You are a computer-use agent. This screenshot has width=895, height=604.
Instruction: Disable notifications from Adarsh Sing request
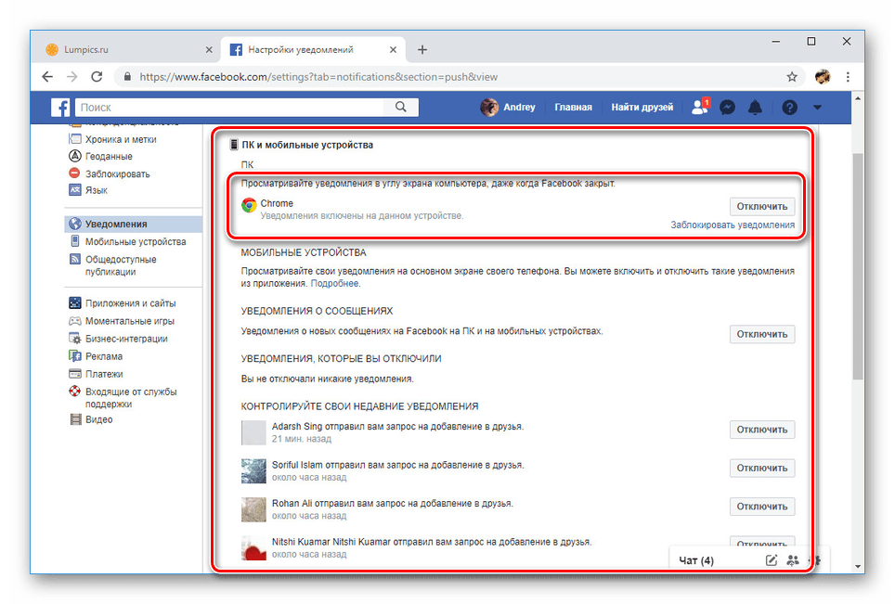(761, 430)
